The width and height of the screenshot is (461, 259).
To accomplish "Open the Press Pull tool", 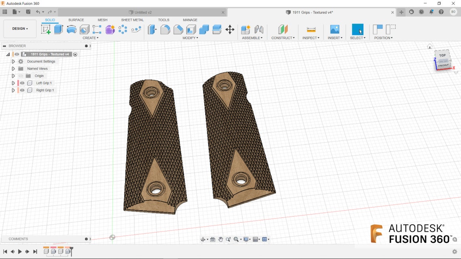I will tap(152, 29).
